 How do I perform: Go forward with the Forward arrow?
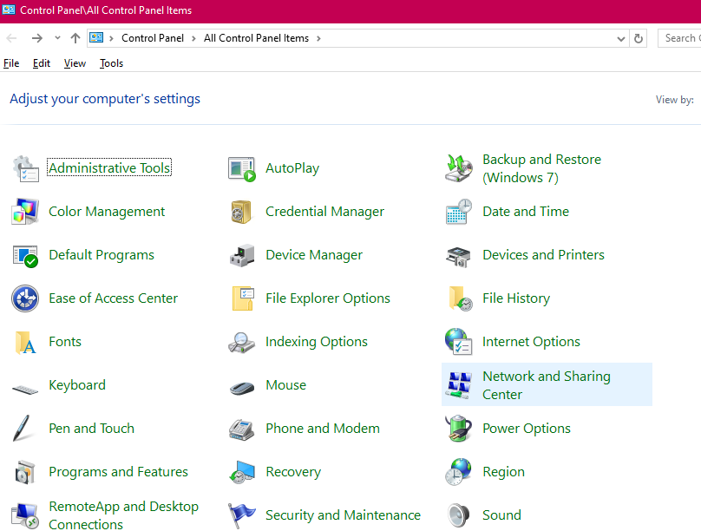point(37,38)
